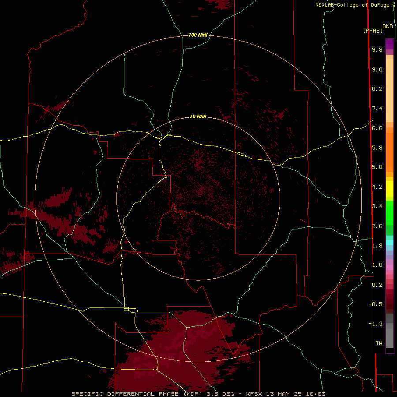This screenshot has width=397, height=397.
Task: Click the "DKD" legend unit label
Action: click(387, 26)
